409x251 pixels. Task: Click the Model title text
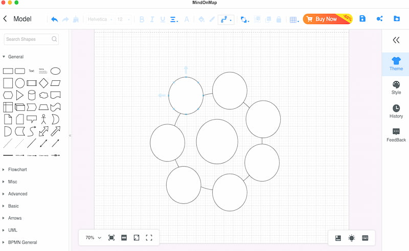click(x=22, y=19)
